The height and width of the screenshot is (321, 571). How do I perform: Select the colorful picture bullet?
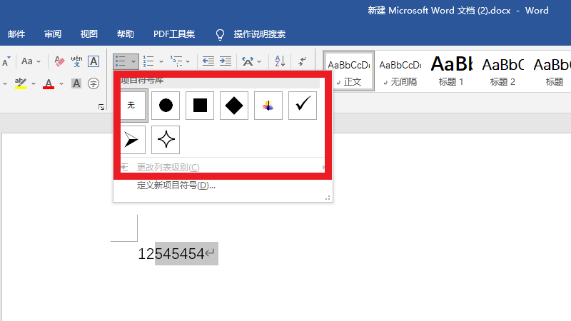point(268,106)
